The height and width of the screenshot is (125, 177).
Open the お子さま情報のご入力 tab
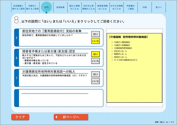point(116,7)
